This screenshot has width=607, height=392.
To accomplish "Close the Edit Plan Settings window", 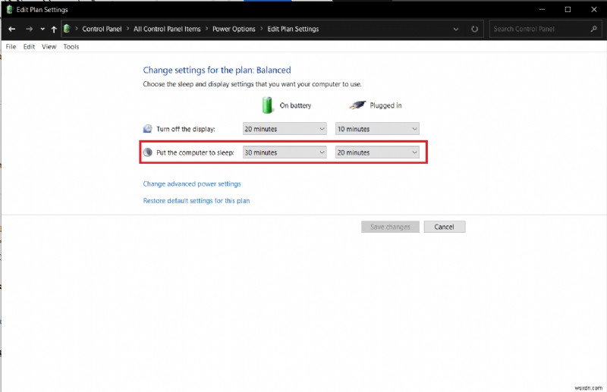I will point(594,9).
